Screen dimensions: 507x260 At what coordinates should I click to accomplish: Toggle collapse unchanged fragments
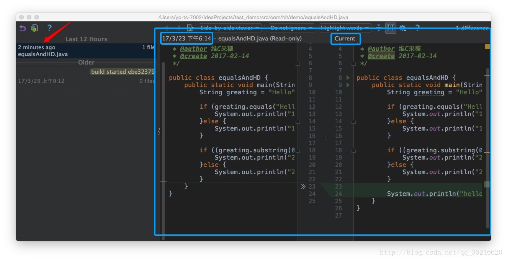[x=379, y=28]
